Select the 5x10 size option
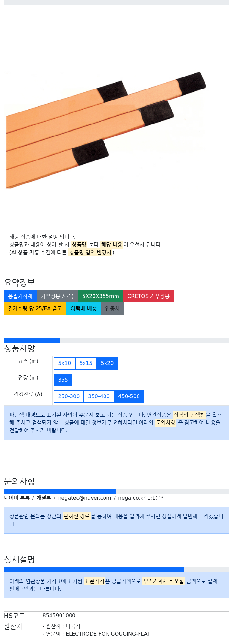This screenshot has width=233, height=638. [x=64, y=363]
